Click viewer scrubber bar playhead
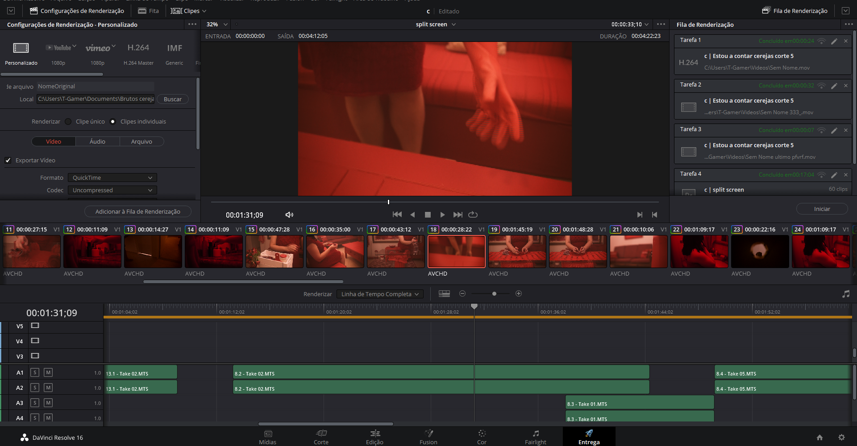 coord(388,202)
